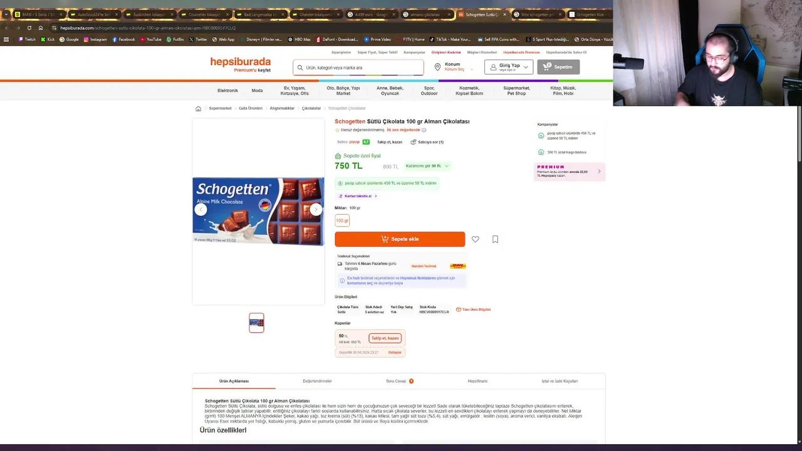The image size is (802, 451).
Task: Switch to the Değerlendirmeler tab
Action: click(x=317, y=381)
